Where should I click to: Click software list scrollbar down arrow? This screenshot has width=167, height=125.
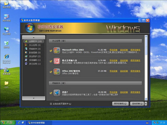[x=146, y=99]
